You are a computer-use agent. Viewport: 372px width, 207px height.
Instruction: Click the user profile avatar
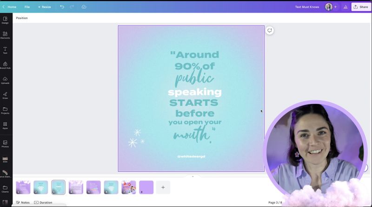[x=329, y=7]
